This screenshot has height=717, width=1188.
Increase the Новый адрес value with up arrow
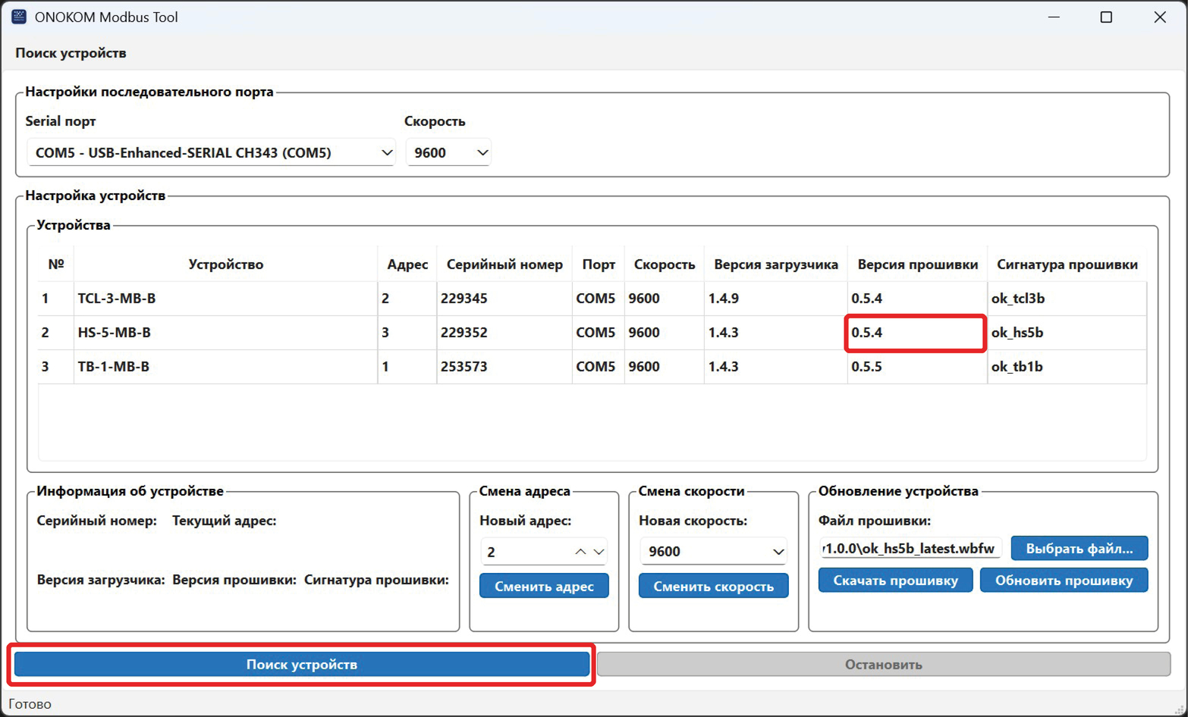(580, 552)
